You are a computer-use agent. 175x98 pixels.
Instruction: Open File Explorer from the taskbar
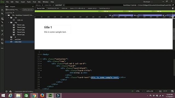18,96
